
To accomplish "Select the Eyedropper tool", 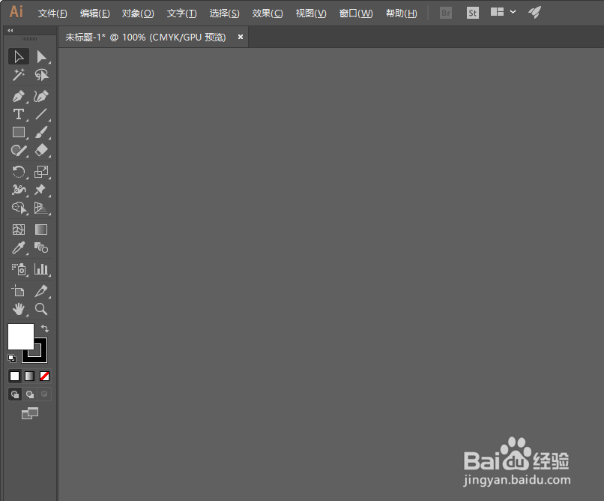I will 19,247.
